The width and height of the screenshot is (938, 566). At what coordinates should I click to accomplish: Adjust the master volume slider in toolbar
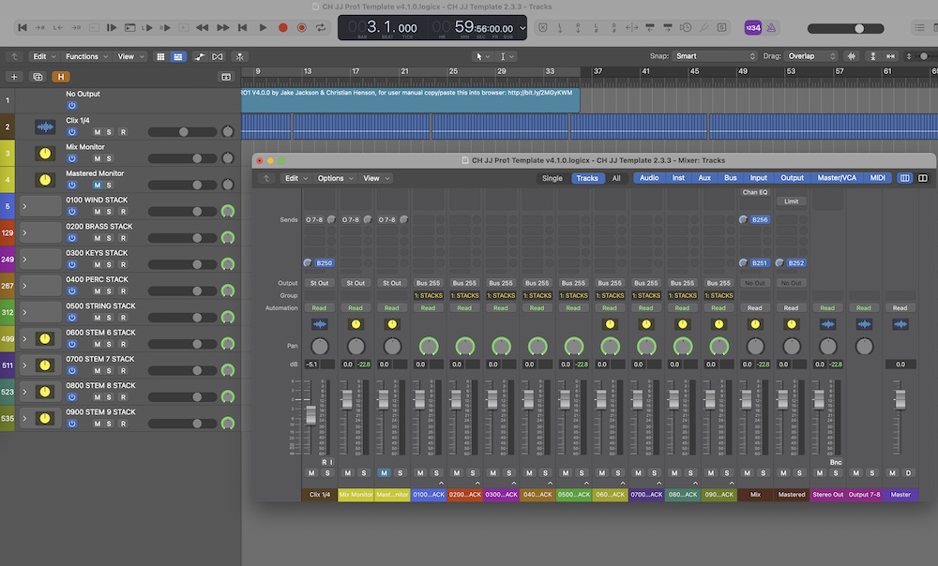(x=858, y=29)
